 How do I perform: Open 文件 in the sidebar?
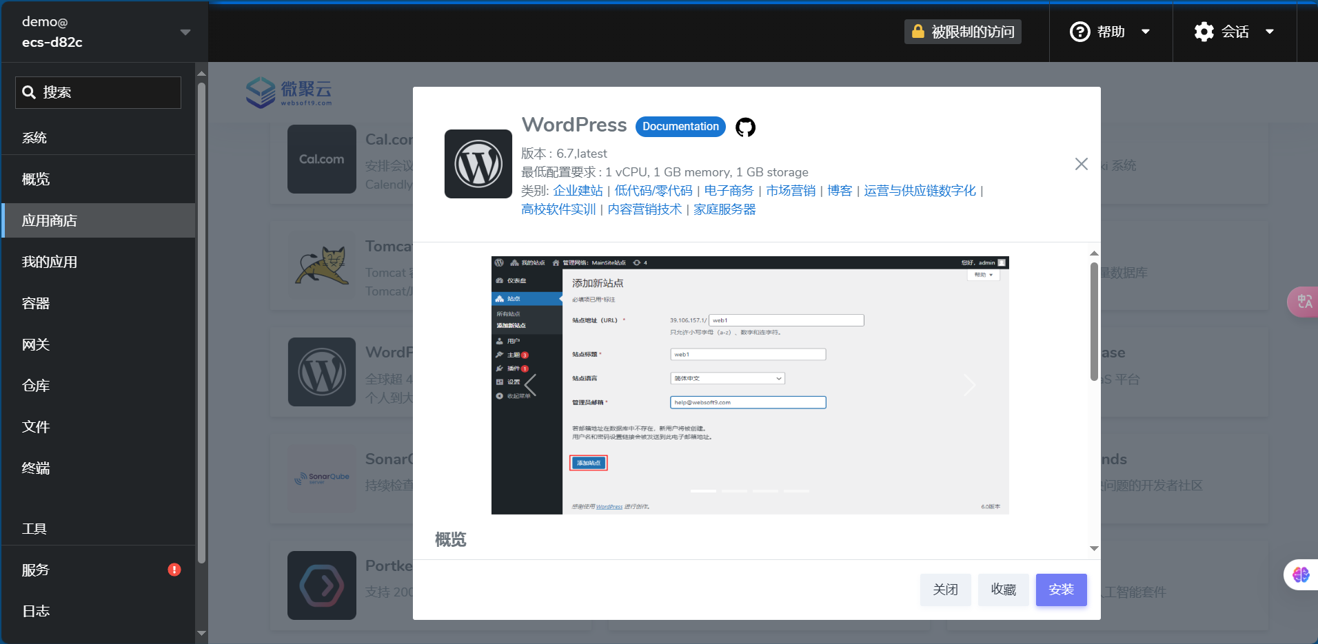99,427
